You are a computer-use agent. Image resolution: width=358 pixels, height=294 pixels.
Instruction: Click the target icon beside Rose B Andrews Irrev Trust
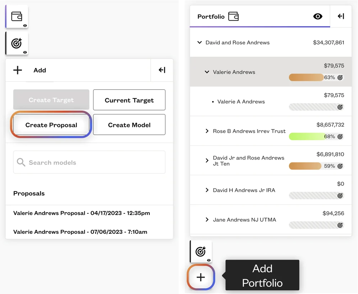click(340, 136)
